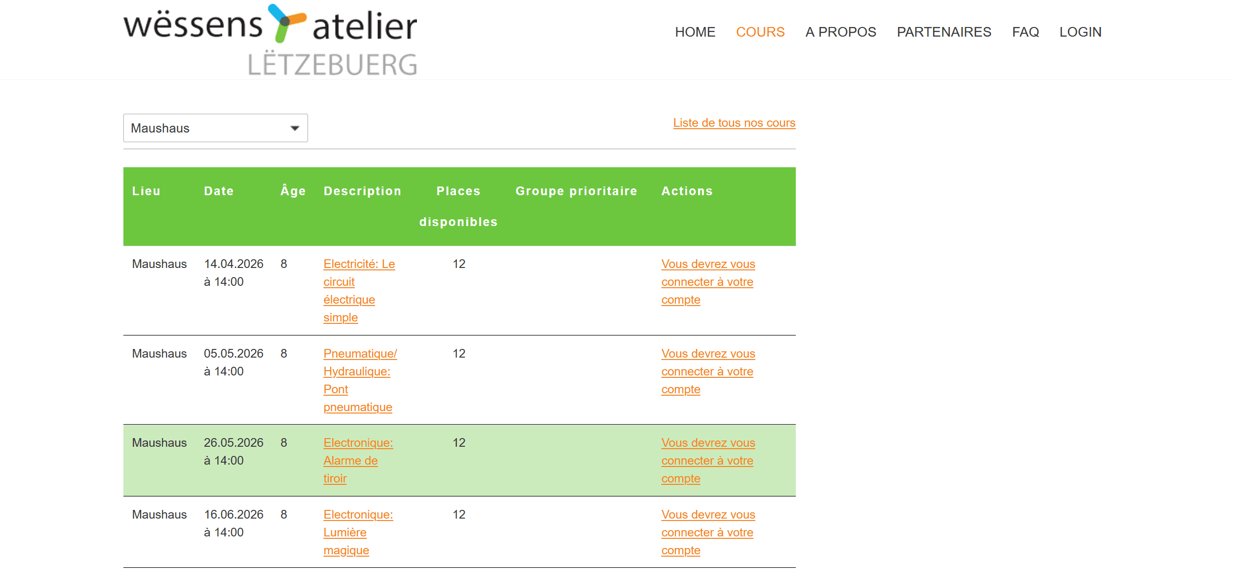Open the COURS menu item
The height and width of the screenshot is (574, 1233).
coord(760,32)
